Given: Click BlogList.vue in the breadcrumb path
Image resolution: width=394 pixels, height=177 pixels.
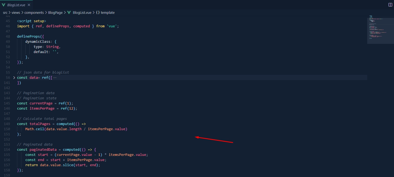Looking at the screenshot, I should coord(82,12).
